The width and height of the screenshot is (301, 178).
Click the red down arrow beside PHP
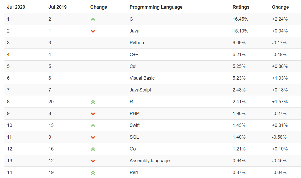point(93,114)
